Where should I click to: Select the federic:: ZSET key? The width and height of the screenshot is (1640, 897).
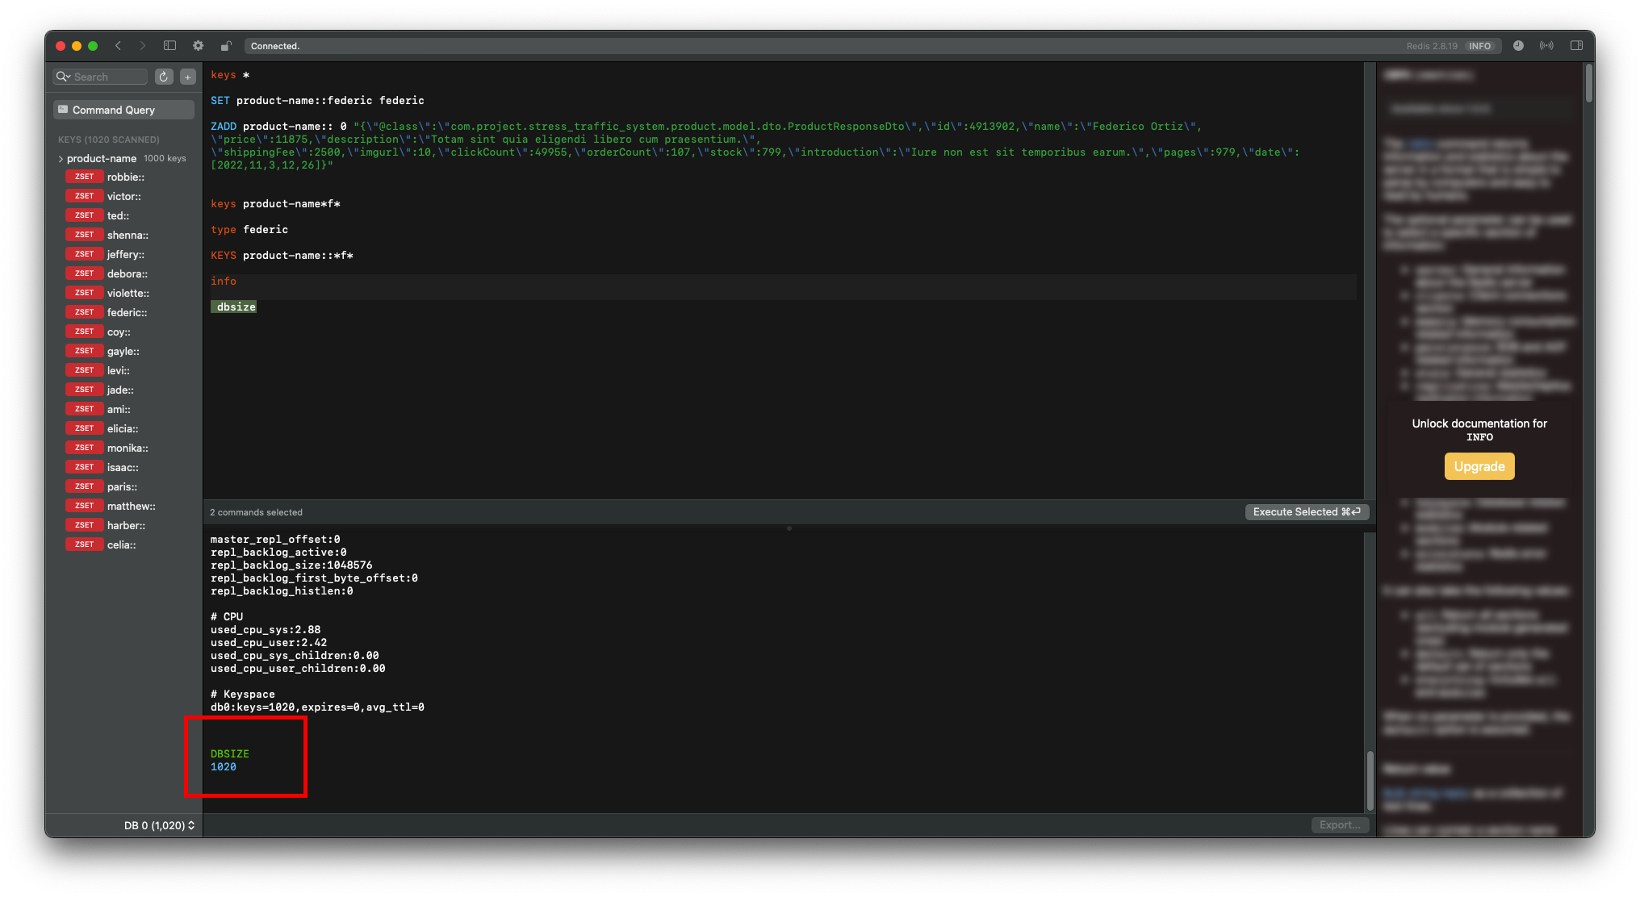[127, 312]
